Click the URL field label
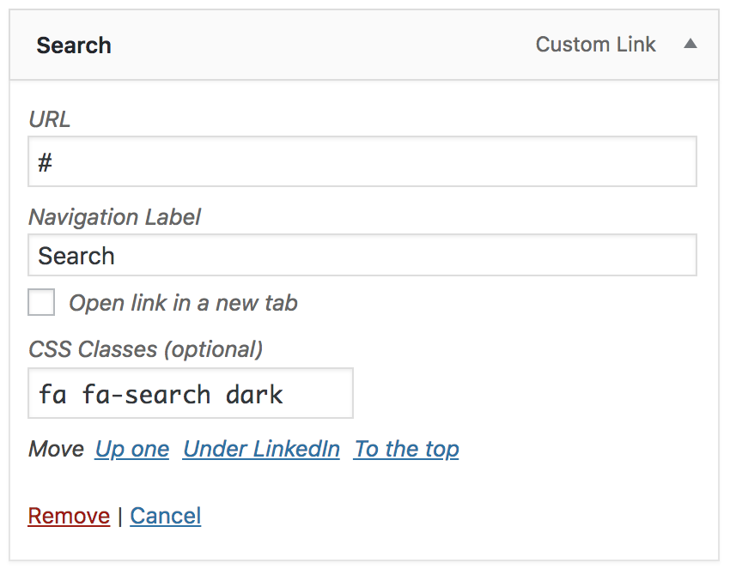730x575 pixels. (50, 119)
